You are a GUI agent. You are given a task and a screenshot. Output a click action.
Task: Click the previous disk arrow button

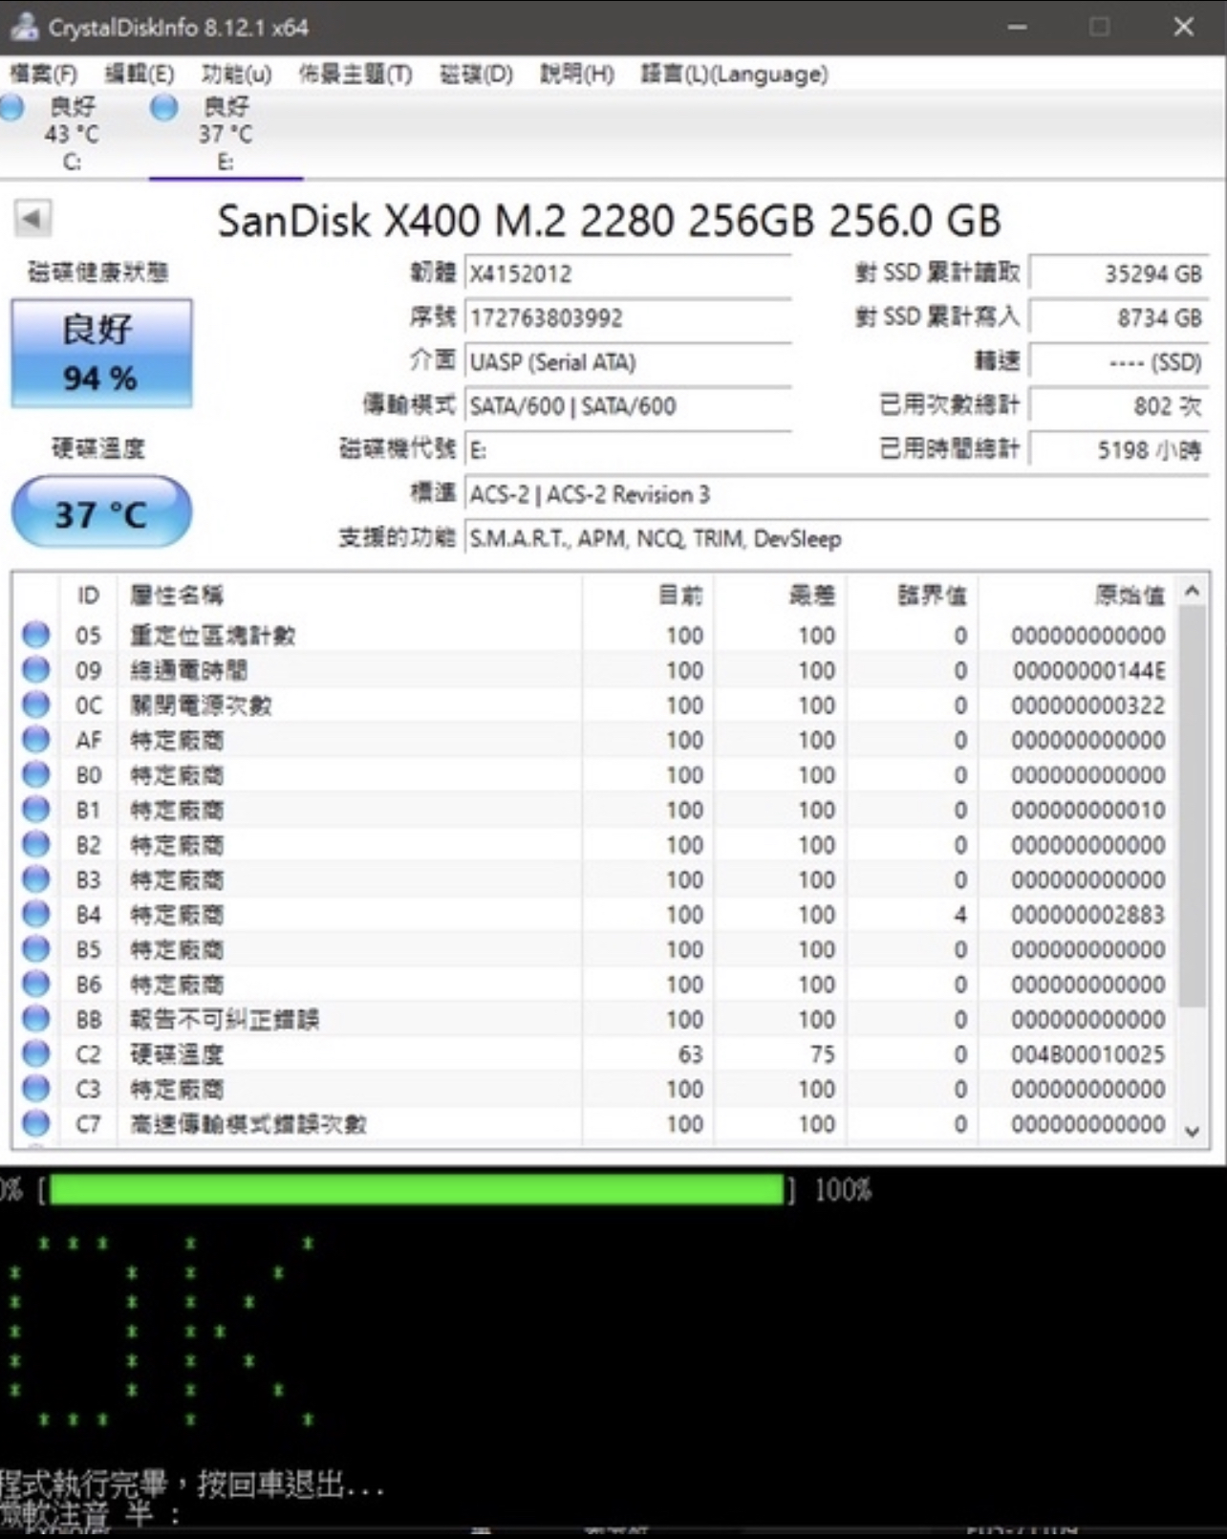click(x=32, y=219)
